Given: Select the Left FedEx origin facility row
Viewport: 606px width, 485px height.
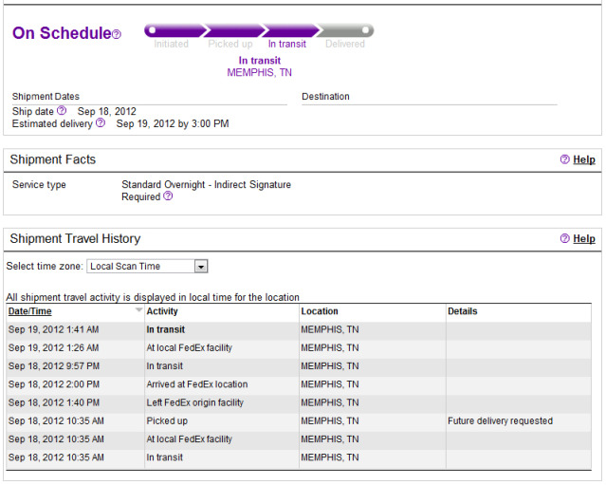Looking at the screenshot, I should pyautogui.click(x=195, y=402).
